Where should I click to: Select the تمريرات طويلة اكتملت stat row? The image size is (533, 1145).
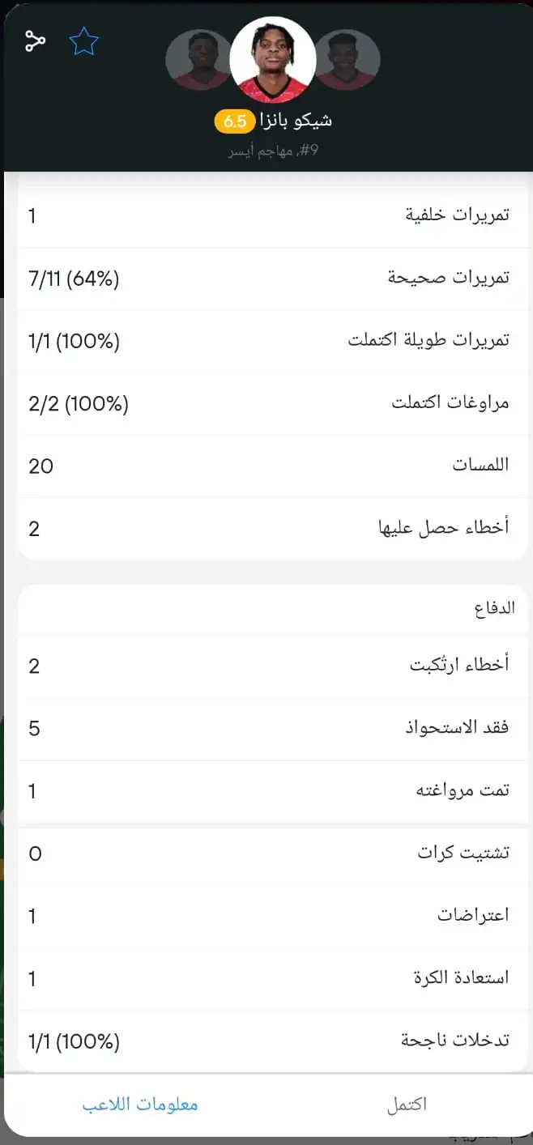(x=267, y=340)
